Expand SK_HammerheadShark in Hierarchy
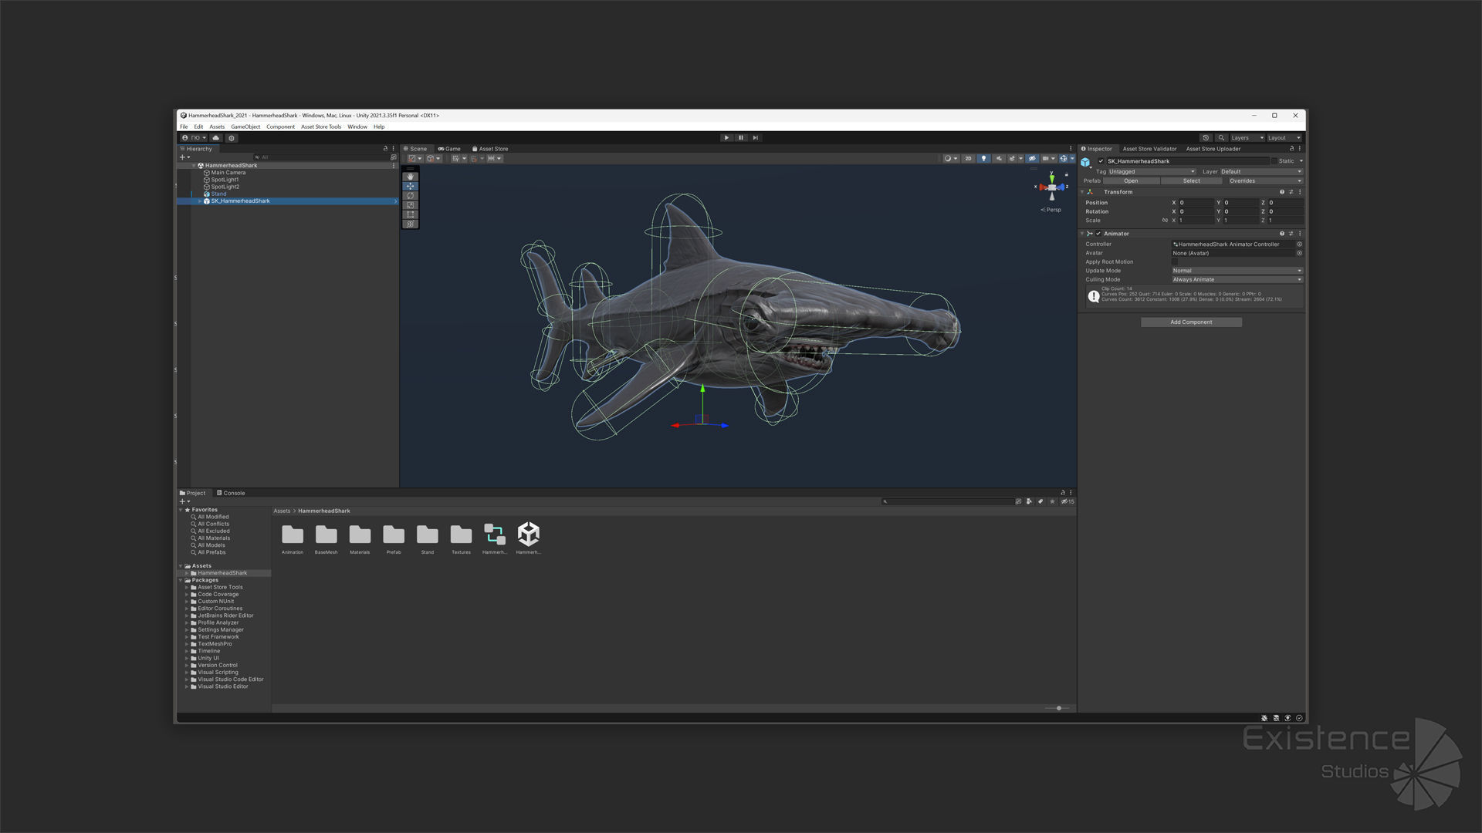This screenshot has width=1482, height=833. pyautogui.click(x=200, y=201)
